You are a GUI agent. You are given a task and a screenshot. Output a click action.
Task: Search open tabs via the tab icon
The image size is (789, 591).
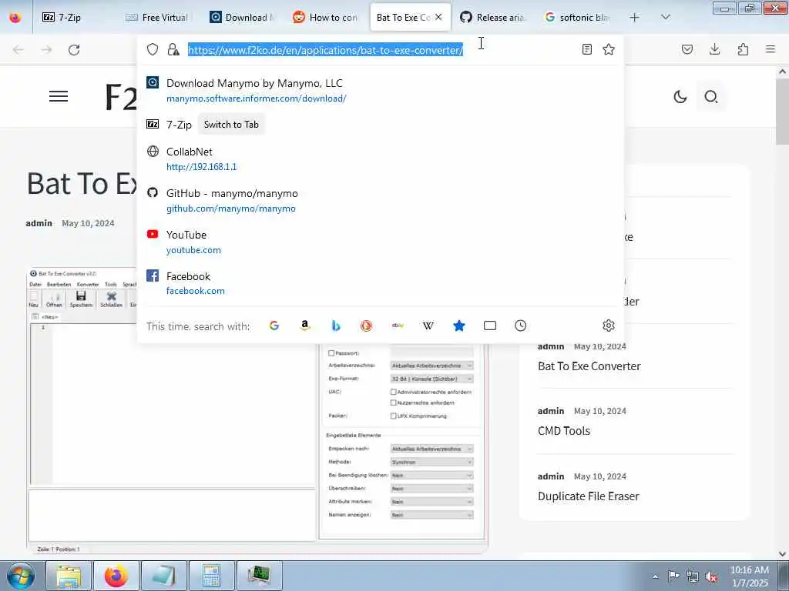490,326
